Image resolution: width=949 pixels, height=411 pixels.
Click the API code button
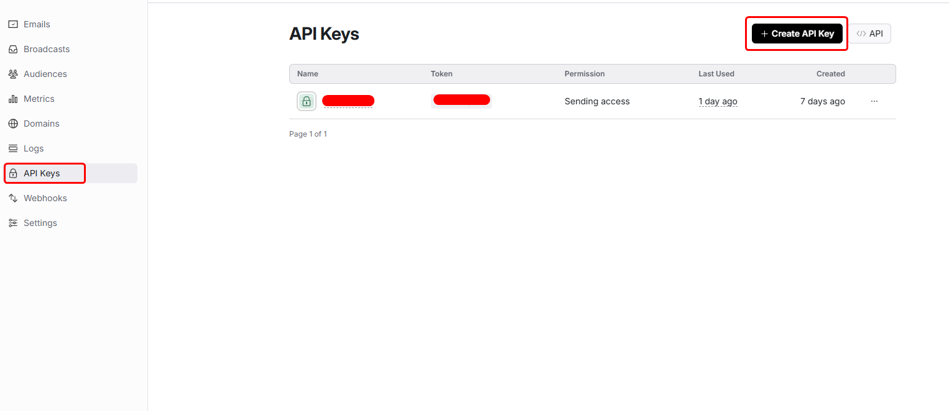[870, 34]
